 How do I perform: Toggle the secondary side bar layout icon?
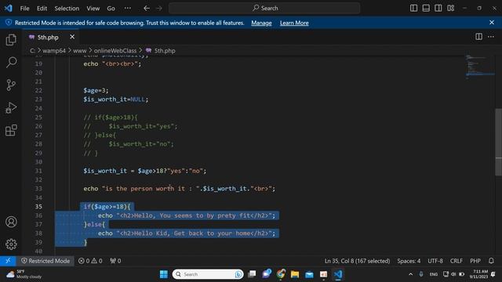tap(438, 8)
